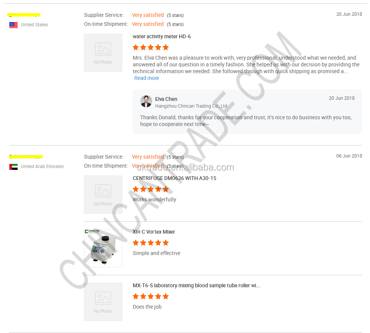Click the star rating under water activity meter
The width and height of the screenshot is (370, 333).
coord(151,47)
